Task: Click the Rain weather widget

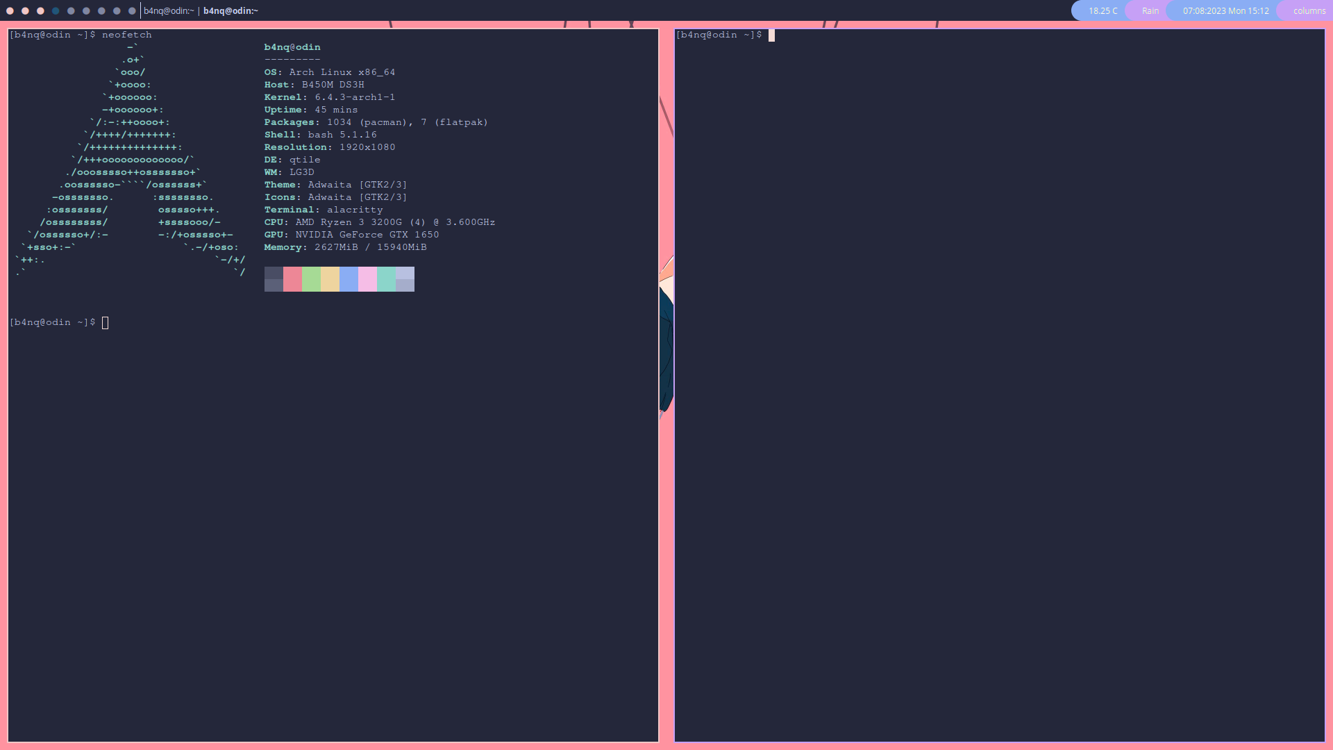Action: tap(1150, 11)
